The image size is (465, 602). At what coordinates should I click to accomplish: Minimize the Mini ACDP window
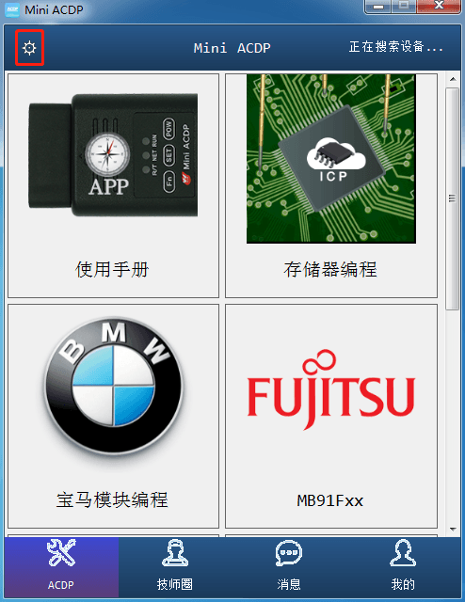378,7
